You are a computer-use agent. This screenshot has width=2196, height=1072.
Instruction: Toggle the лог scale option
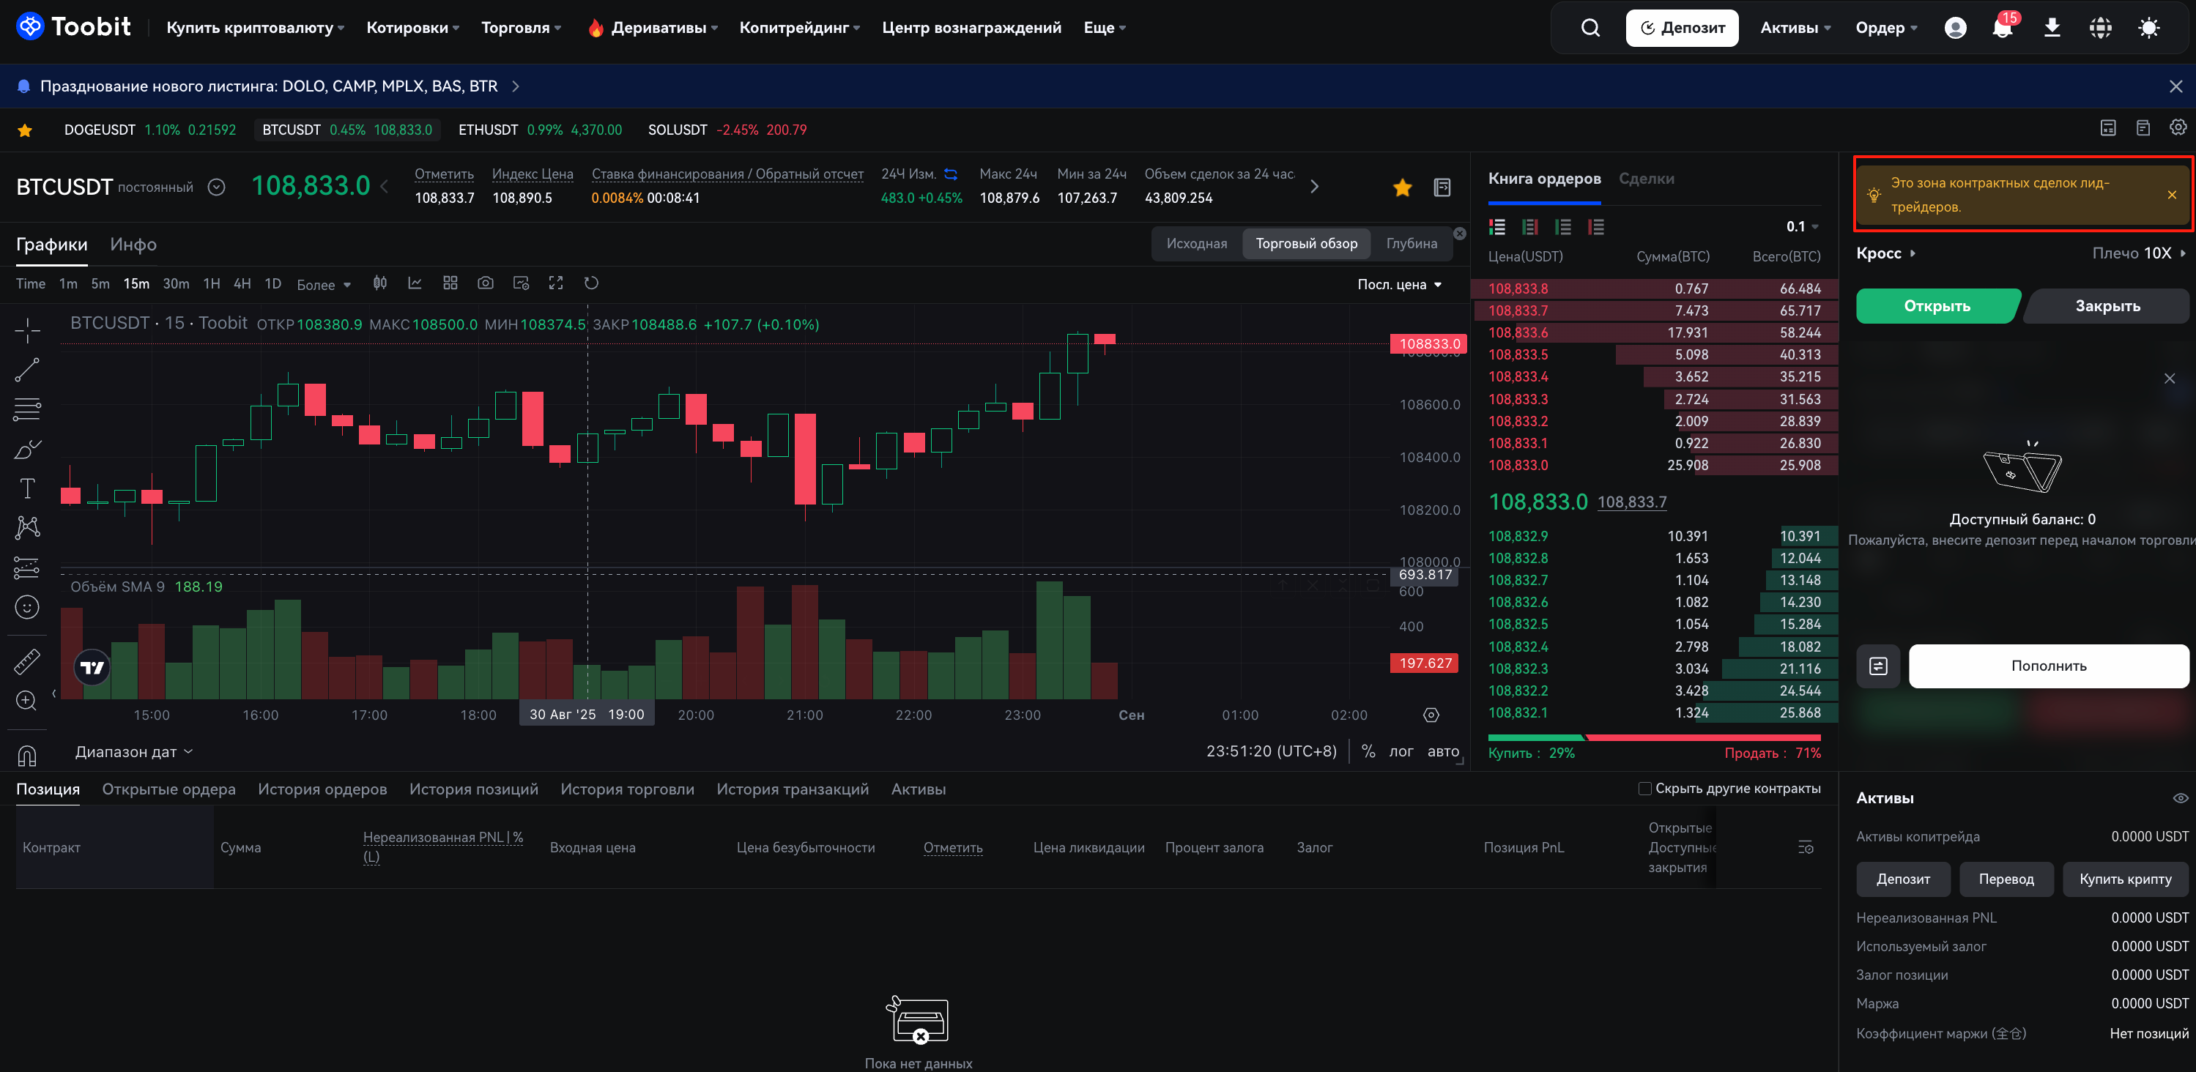[1401, 751]
